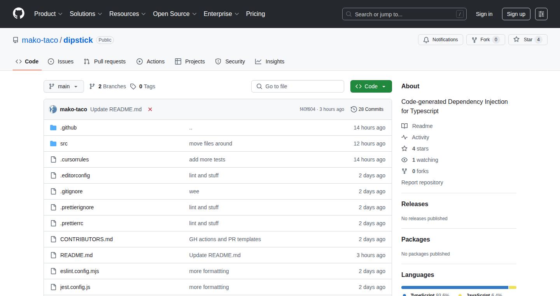Click the pulse icon beside Activity
This screenshot has width=560, height=296.
click(404, 137)
